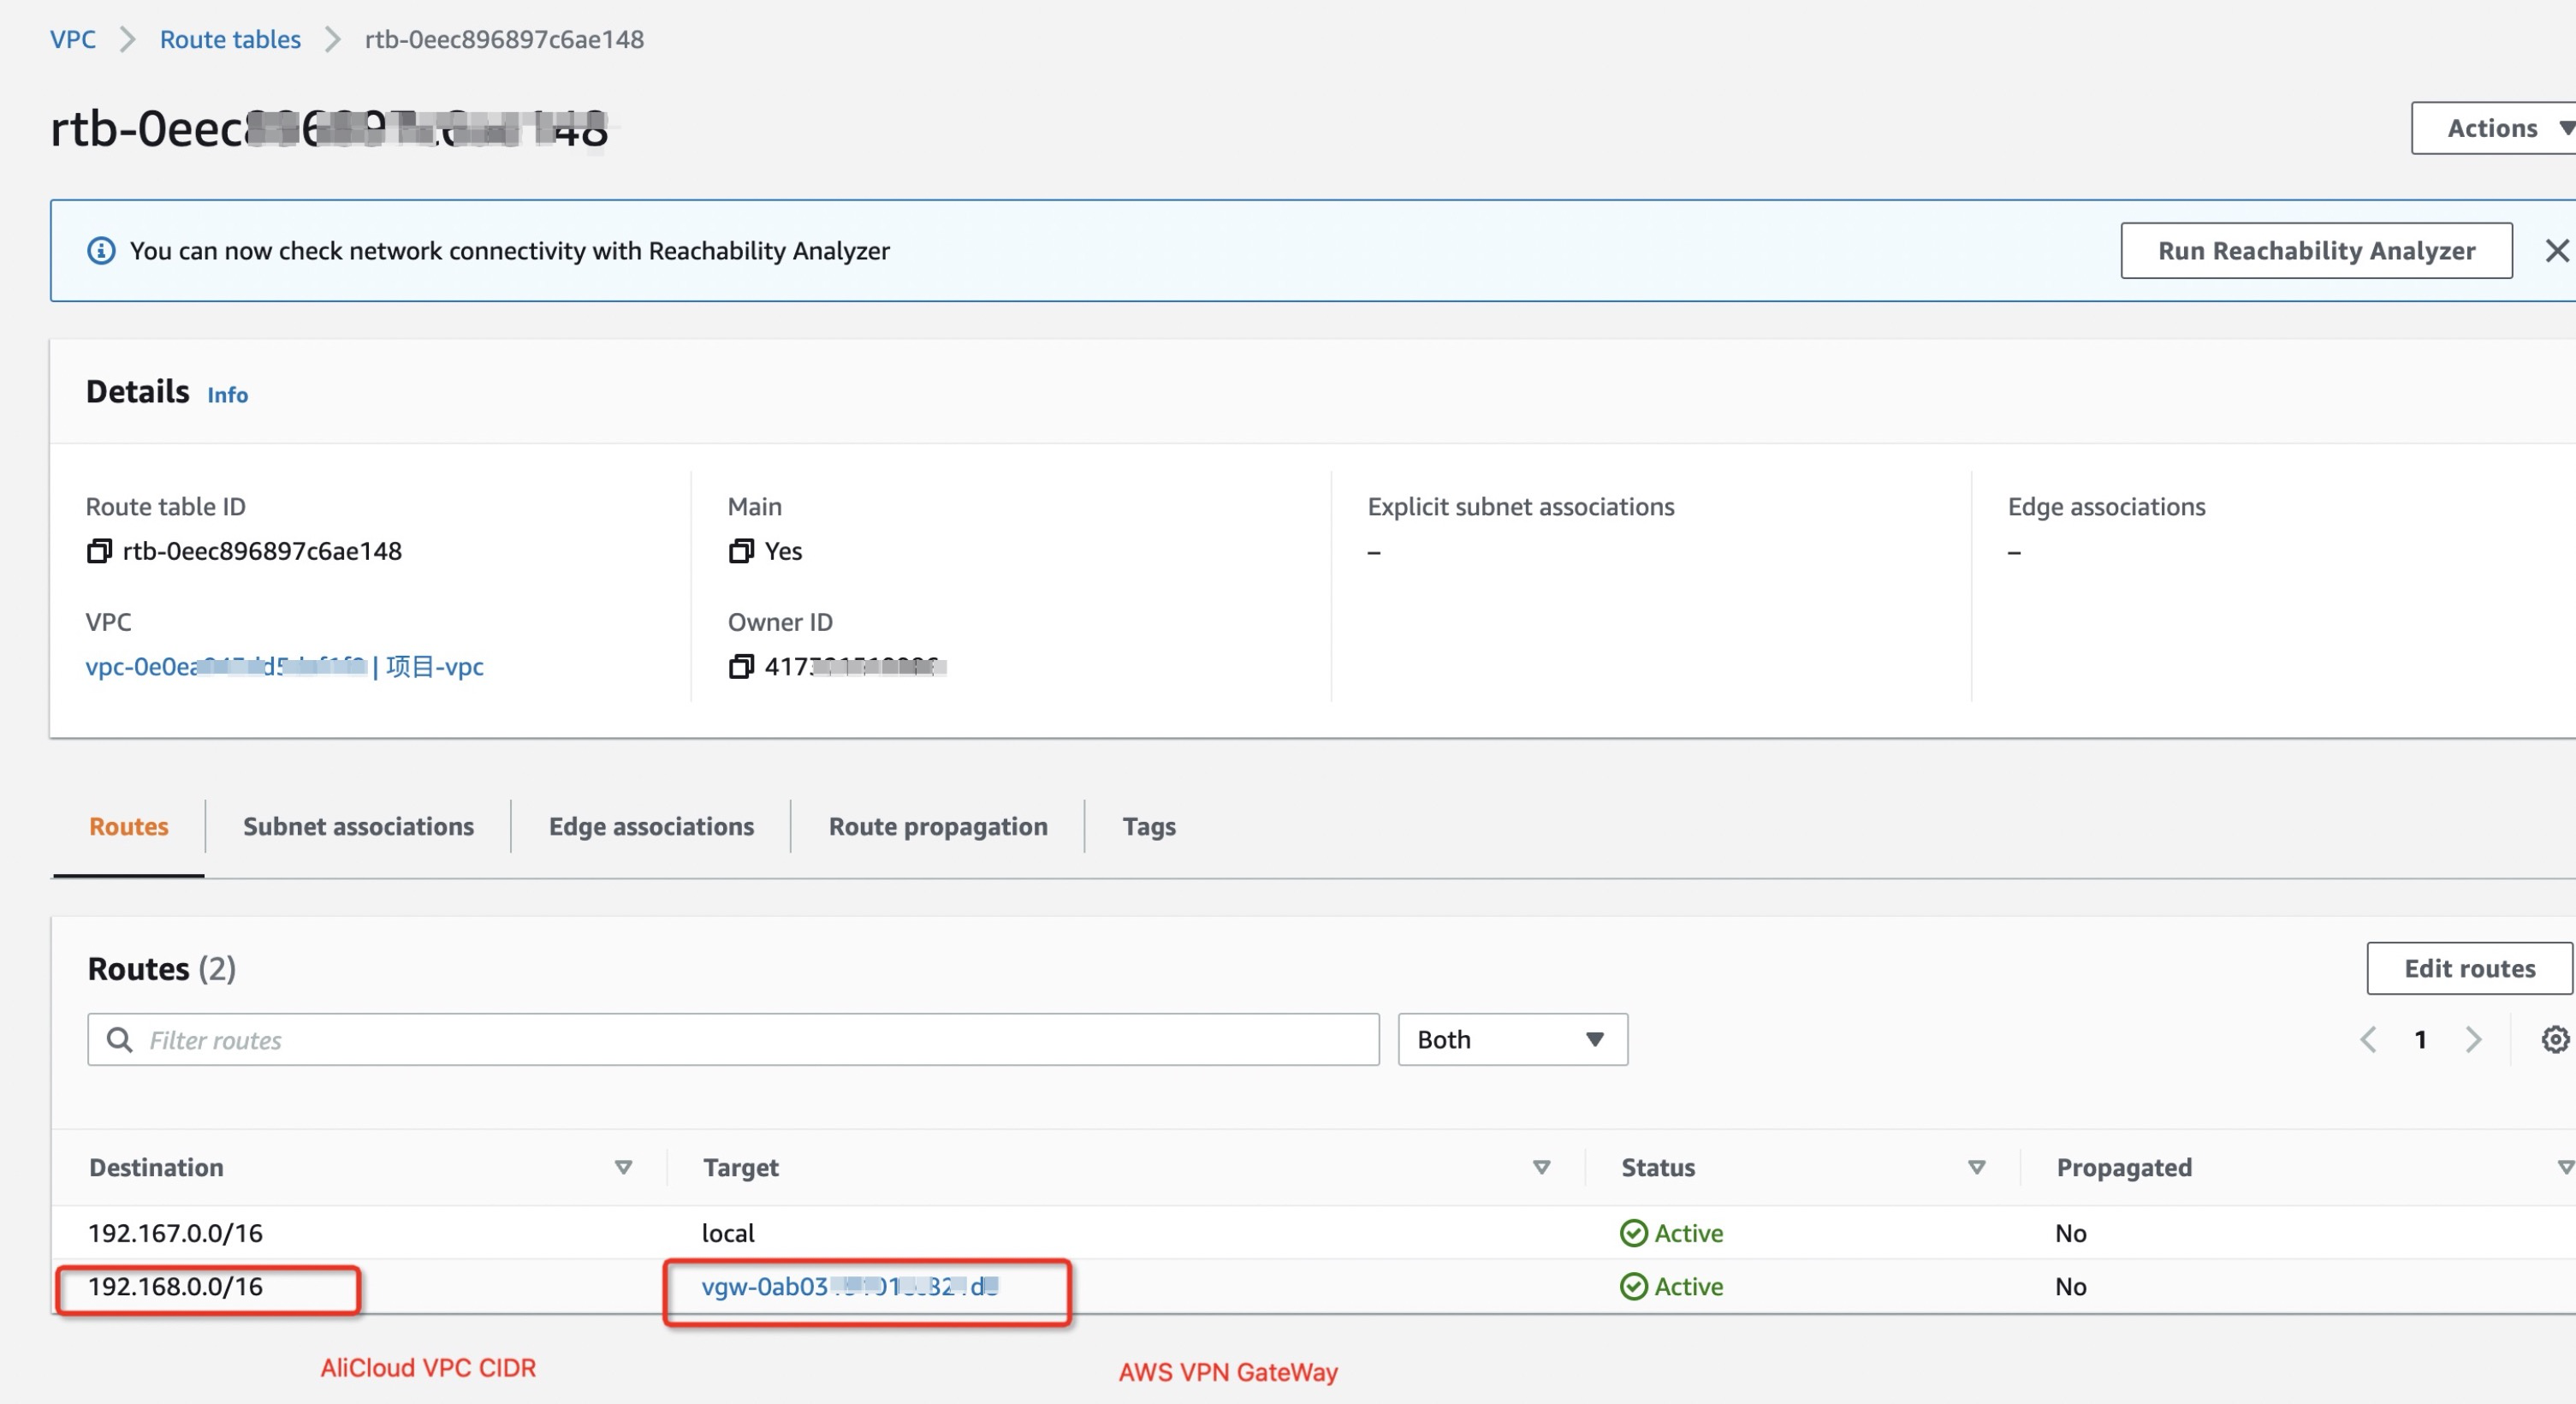
Task: Go to the next page of routes
Action: 2475,1039
